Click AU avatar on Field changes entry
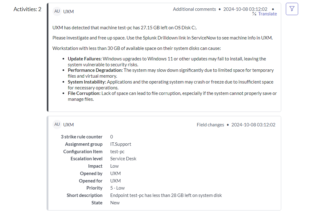The height and width of the screenshot is (221, 329). point(57,125)
